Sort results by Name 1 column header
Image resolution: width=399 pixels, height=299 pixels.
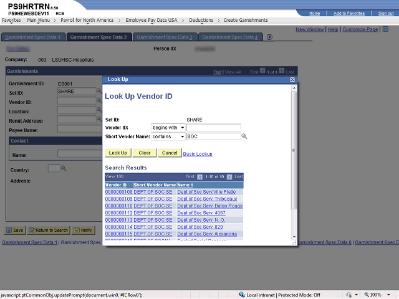(185, 185)
